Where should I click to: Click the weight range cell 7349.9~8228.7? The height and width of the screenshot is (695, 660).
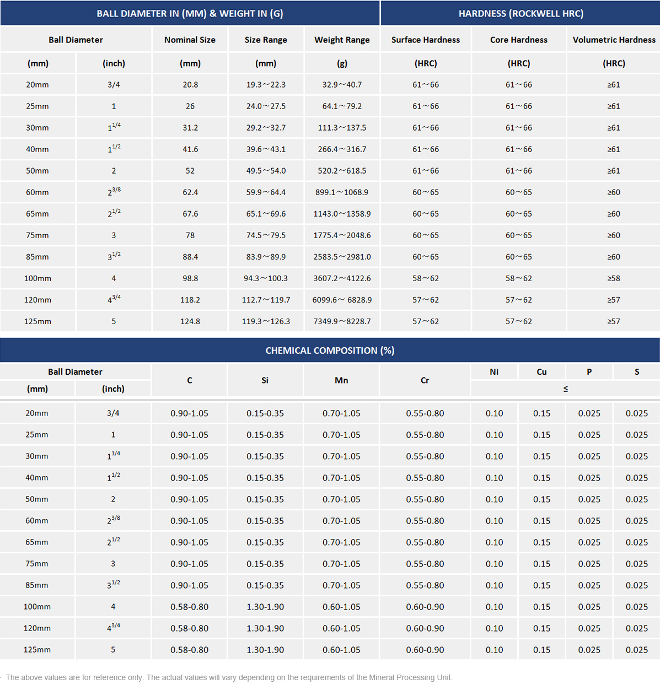[342, 321]
